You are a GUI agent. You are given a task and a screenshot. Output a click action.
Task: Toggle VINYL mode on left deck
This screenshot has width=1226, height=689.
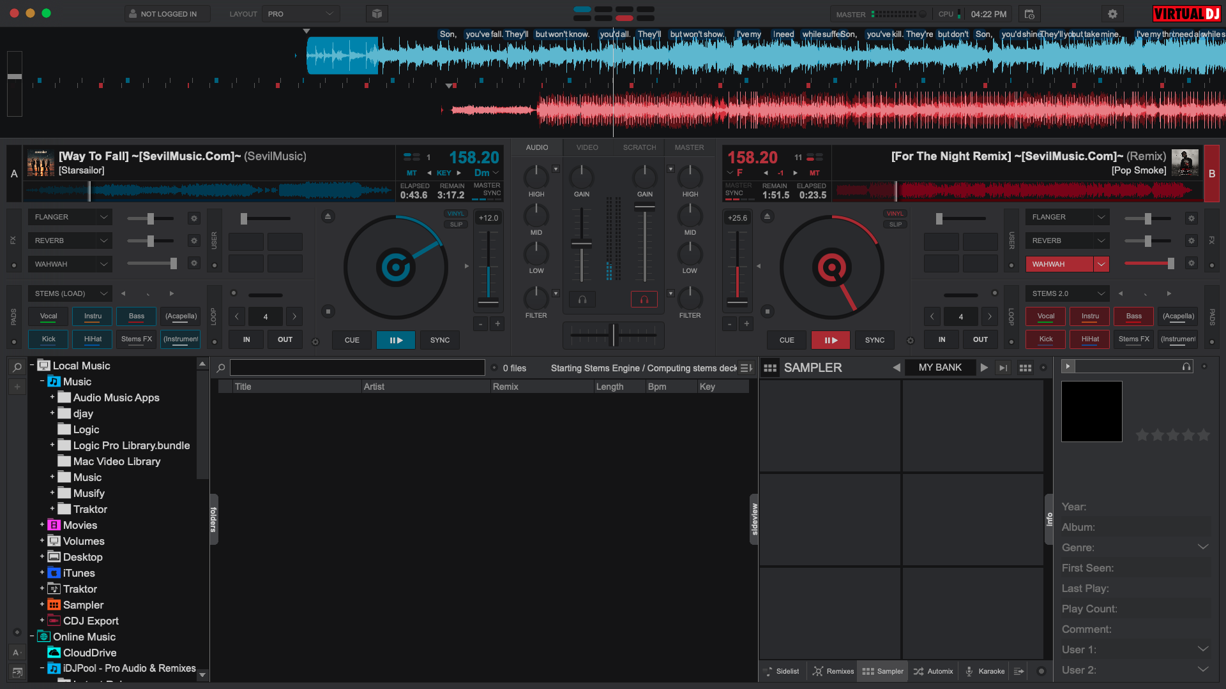(456, 214)
